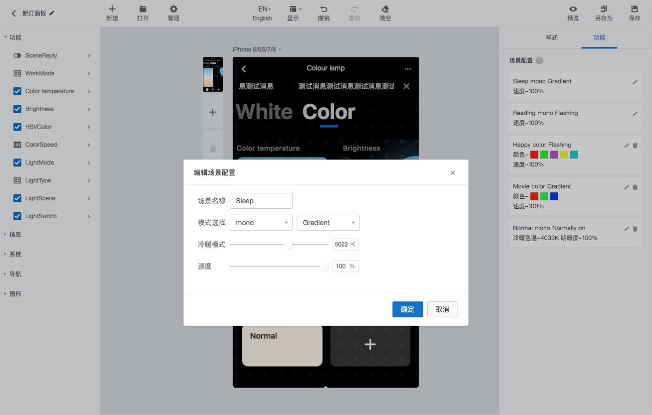Expand the SceneReply item chevron

pos(89,56)
